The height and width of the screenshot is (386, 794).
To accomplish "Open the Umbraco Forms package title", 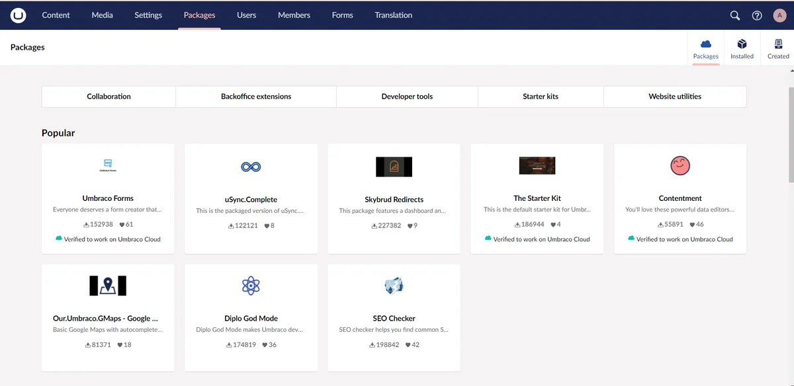I will 108,198.
